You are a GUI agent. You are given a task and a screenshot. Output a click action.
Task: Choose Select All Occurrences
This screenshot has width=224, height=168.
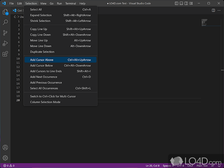(60, 88)
